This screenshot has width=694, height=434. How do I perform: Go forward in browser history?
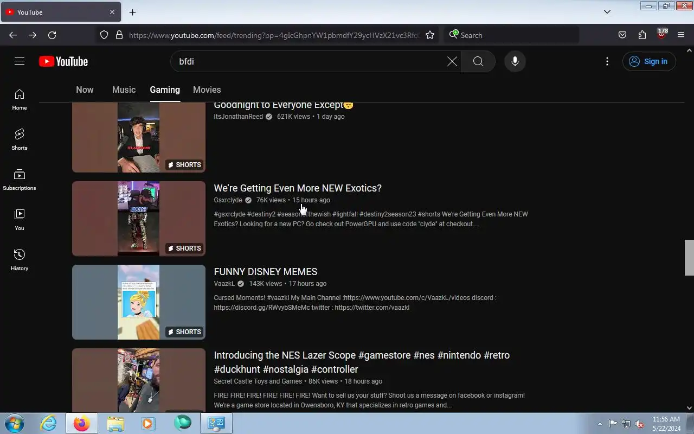coord(33,35)
